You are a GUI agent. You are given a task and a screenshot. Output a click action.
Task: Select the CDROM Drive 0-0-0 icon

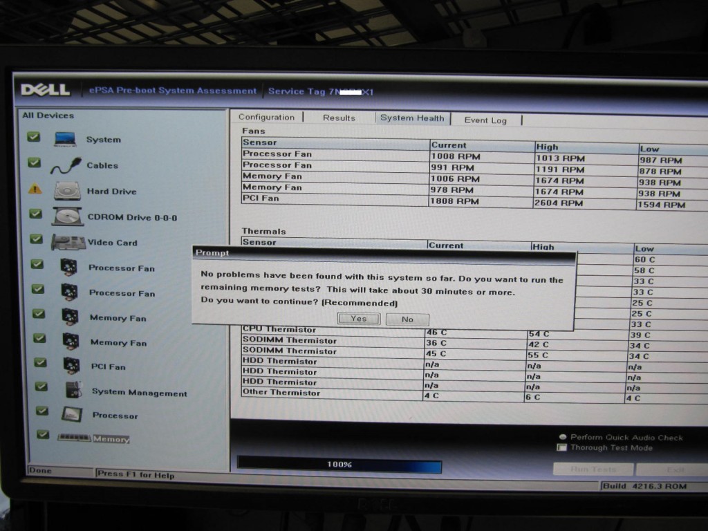[68, 216]
